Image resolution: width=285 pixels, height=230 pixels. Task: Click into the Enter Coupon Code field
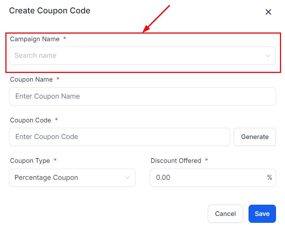[x=119, y=137]
